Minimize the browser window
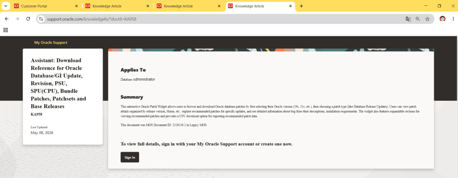The width and height of the screenshot is (458, 178). click(426, 6)
